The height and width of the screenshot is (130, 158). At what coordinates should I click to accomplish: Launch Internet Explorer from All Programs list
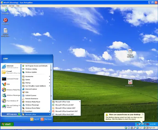pyautogui.click(x=36, y=89)
